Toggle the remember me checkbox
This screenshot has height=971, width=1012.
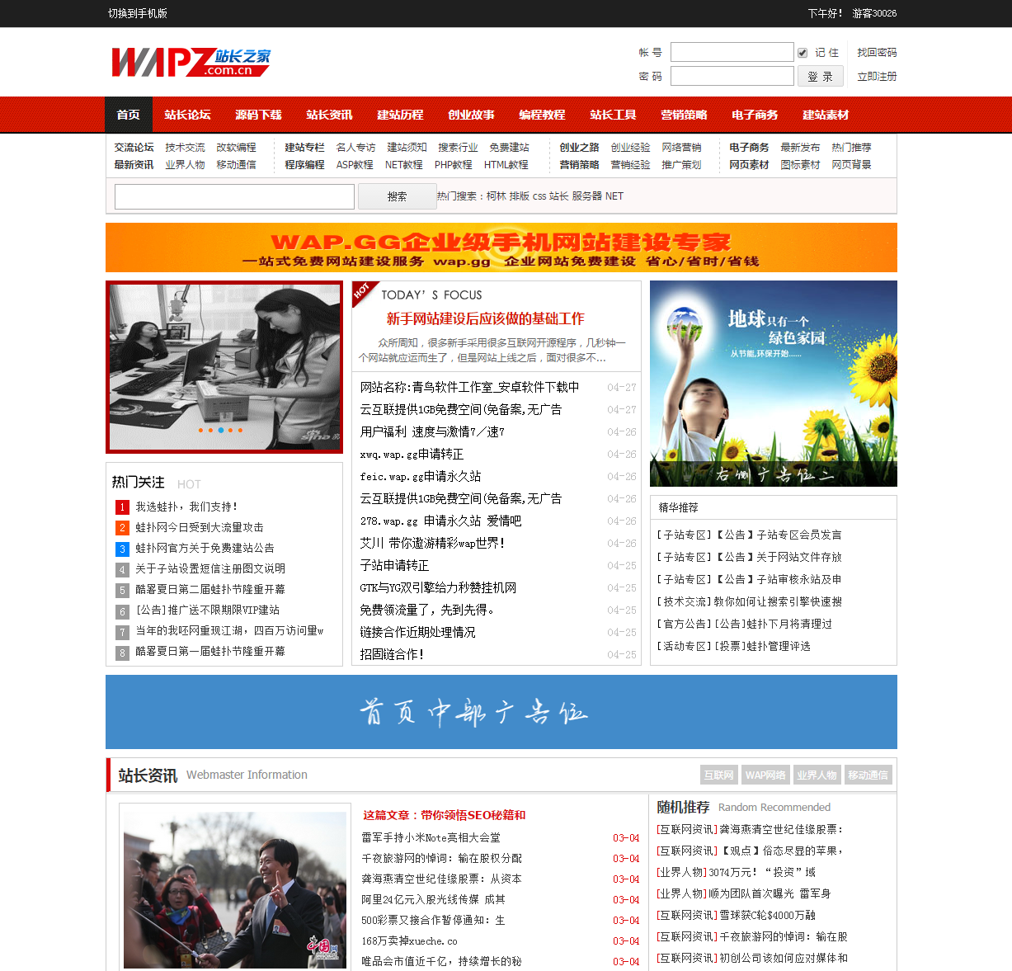[x=802, y=53]
